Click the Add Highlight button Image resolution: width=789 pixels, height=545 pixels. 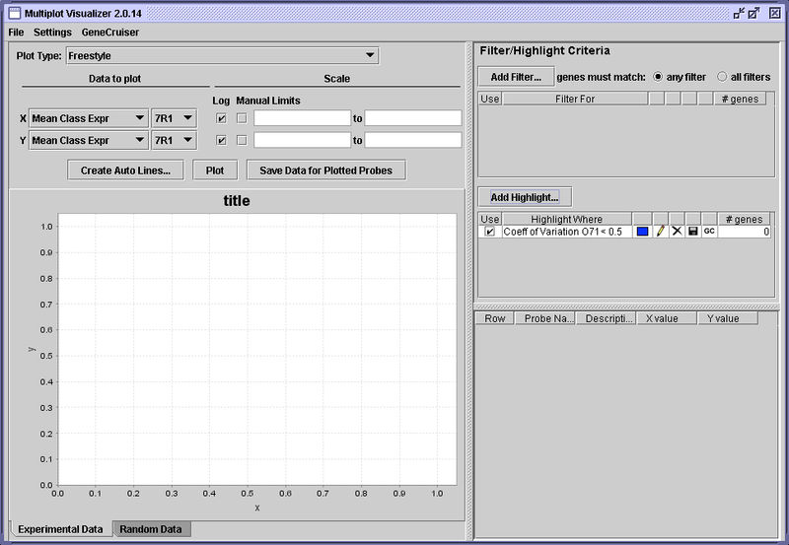(525, 197)
